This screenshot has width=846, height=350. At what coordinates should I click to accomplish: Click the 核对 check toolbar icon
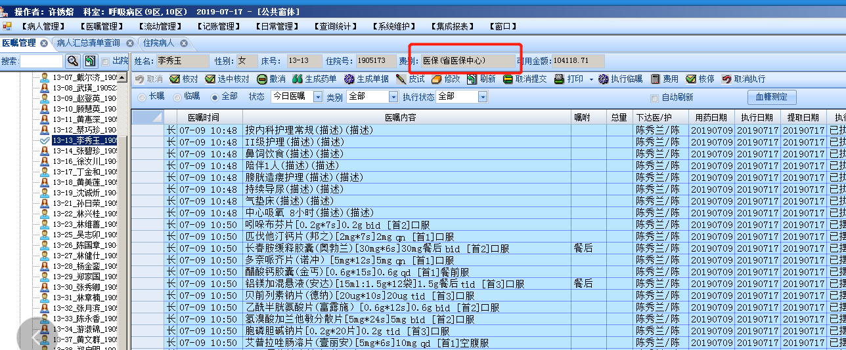pyautogui.click(x=175, y=79)
